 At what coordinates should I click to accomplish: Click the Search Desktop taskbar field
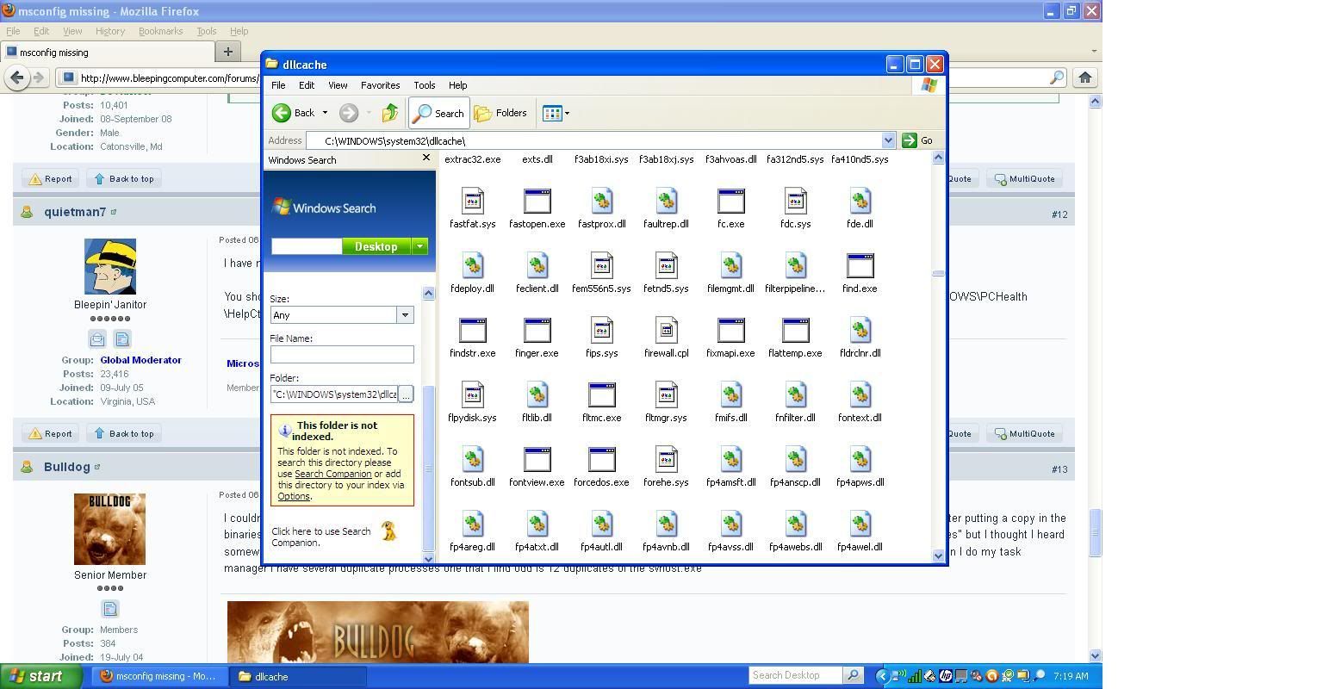pyautogui.click(x=795, y=675)
